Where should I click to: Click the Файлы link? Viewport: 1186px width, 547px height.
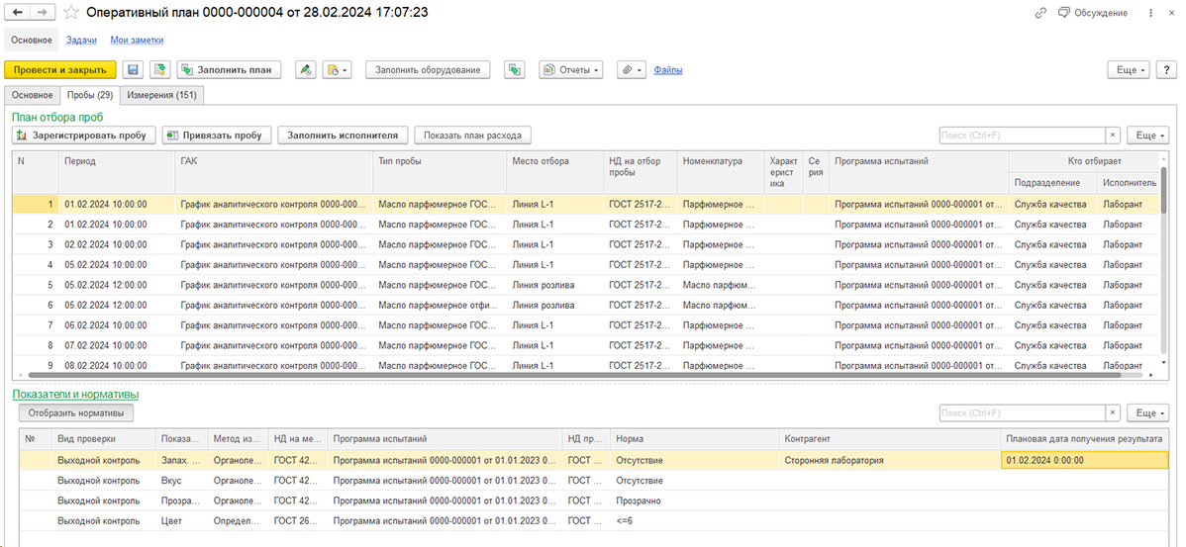pos(668,70)
